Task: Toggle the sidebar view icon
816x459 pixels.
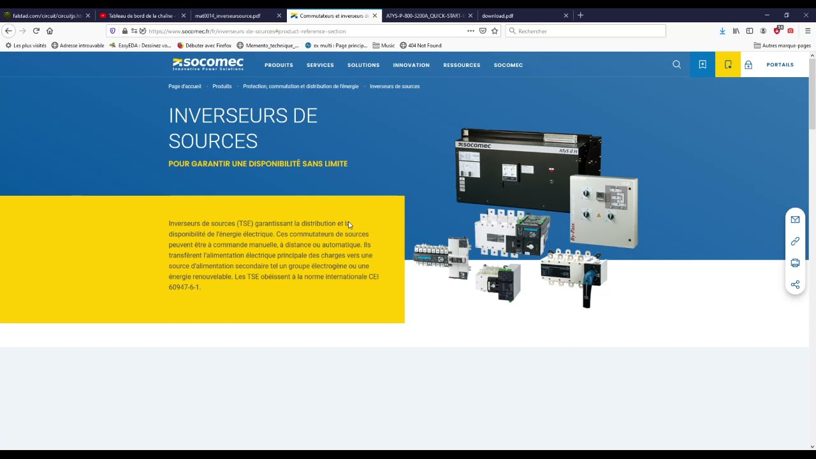Action: pos(750,31)
